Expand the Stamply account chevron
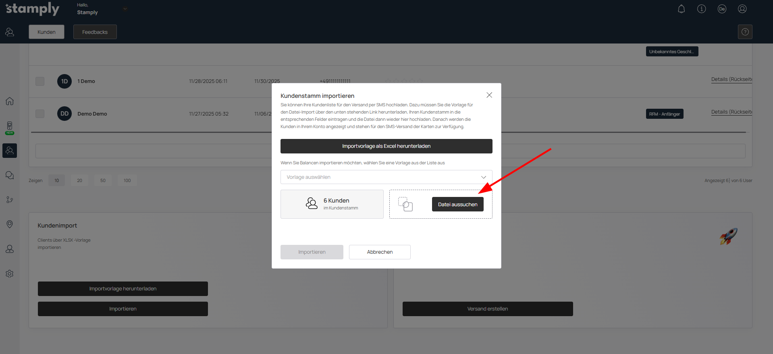Image resolution: width=773 pixels, height=354 pixels. point(125,9)
